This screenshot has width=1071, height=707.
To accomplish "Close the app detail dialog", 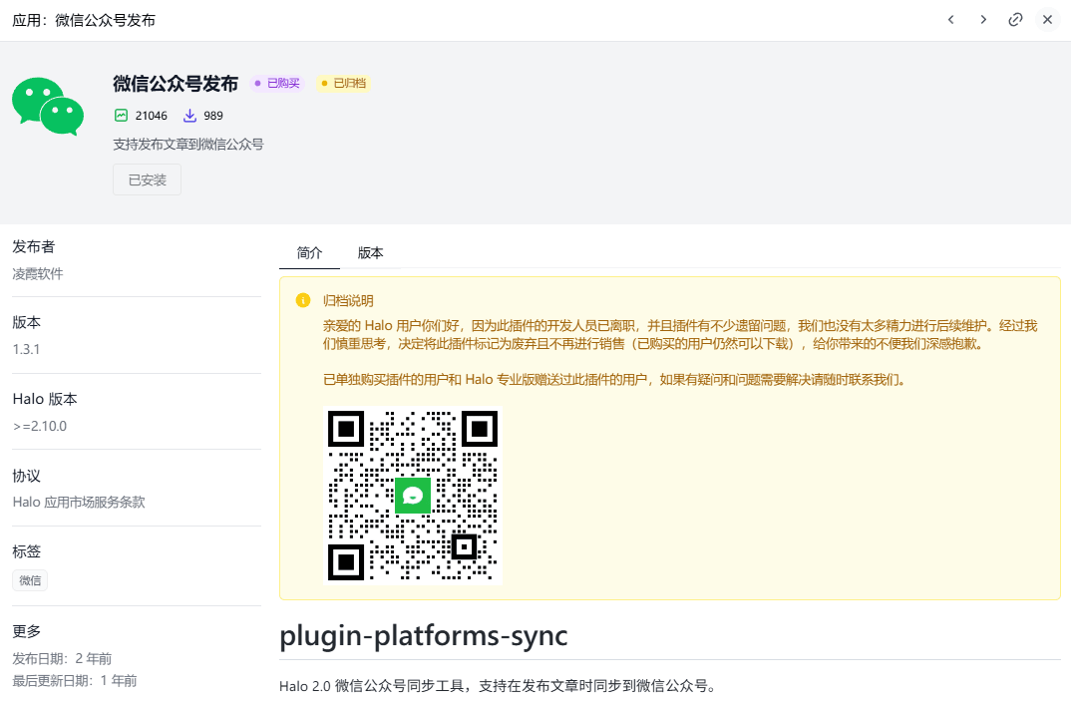I will [x=1048, y=20].
